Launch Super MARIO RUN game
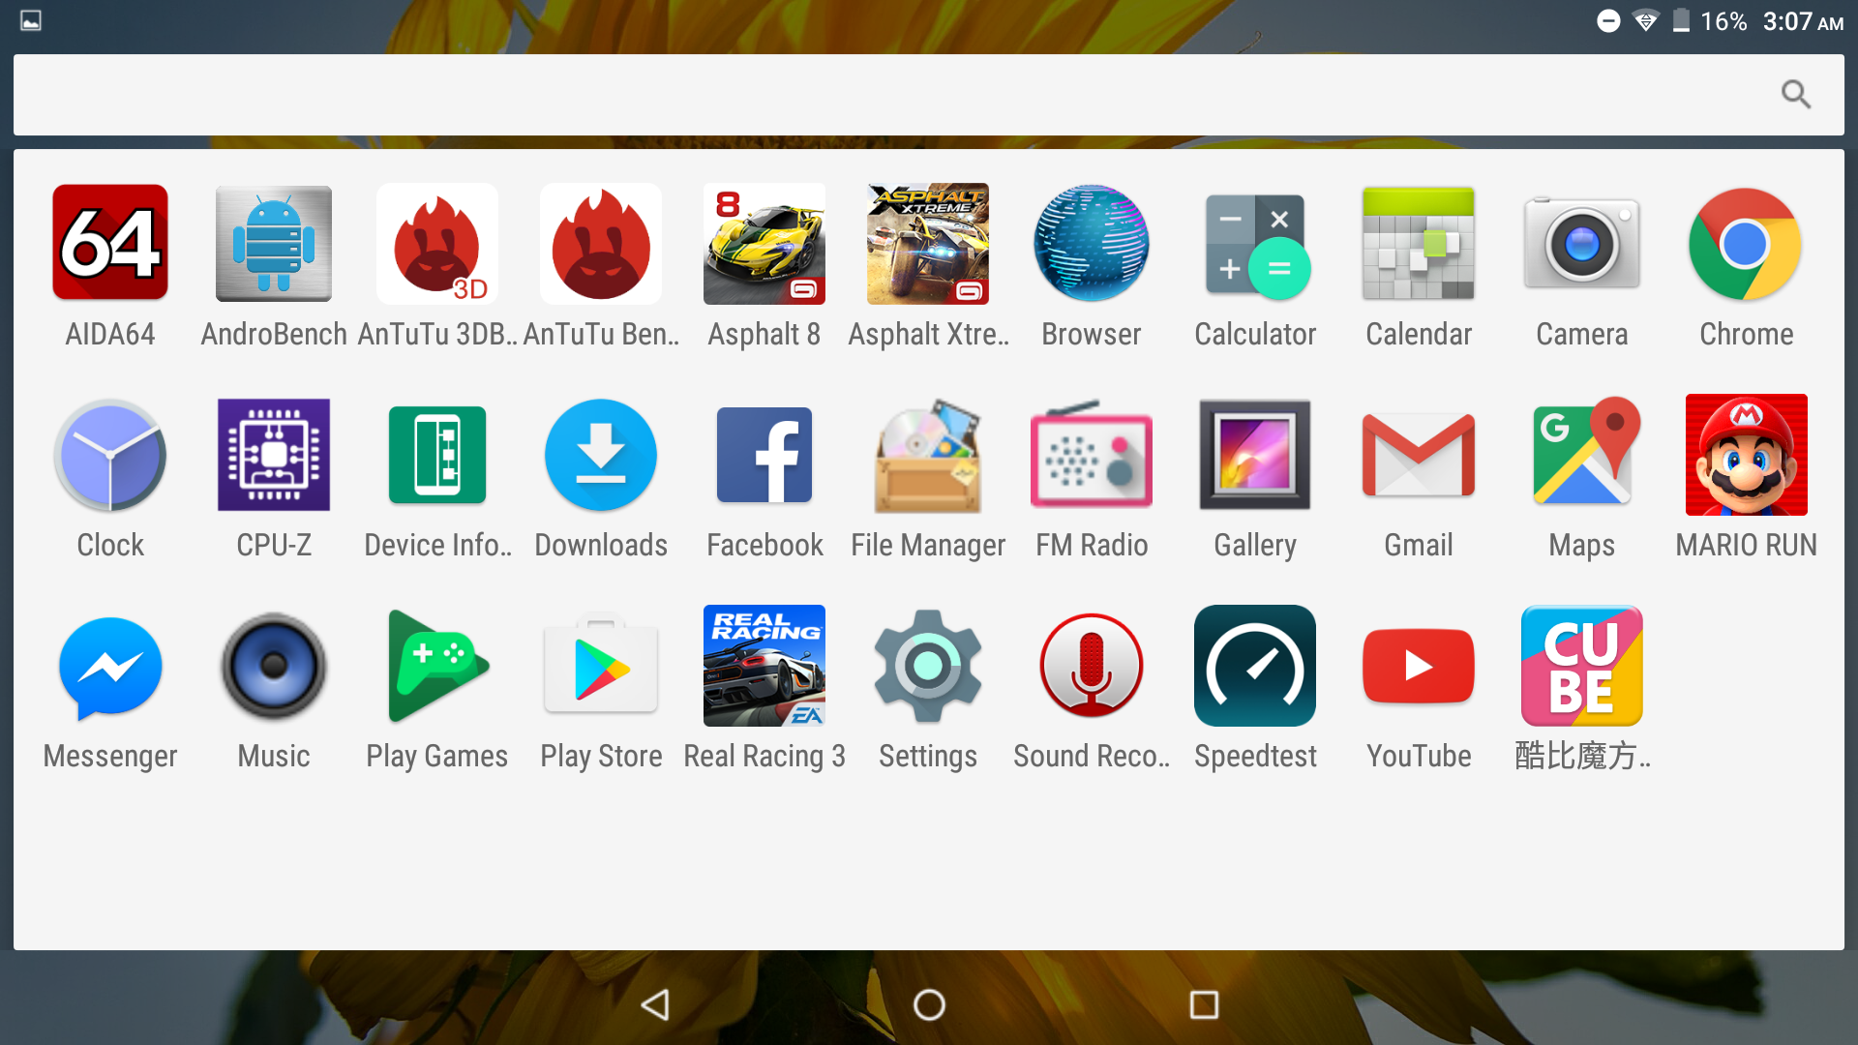 1746,455
